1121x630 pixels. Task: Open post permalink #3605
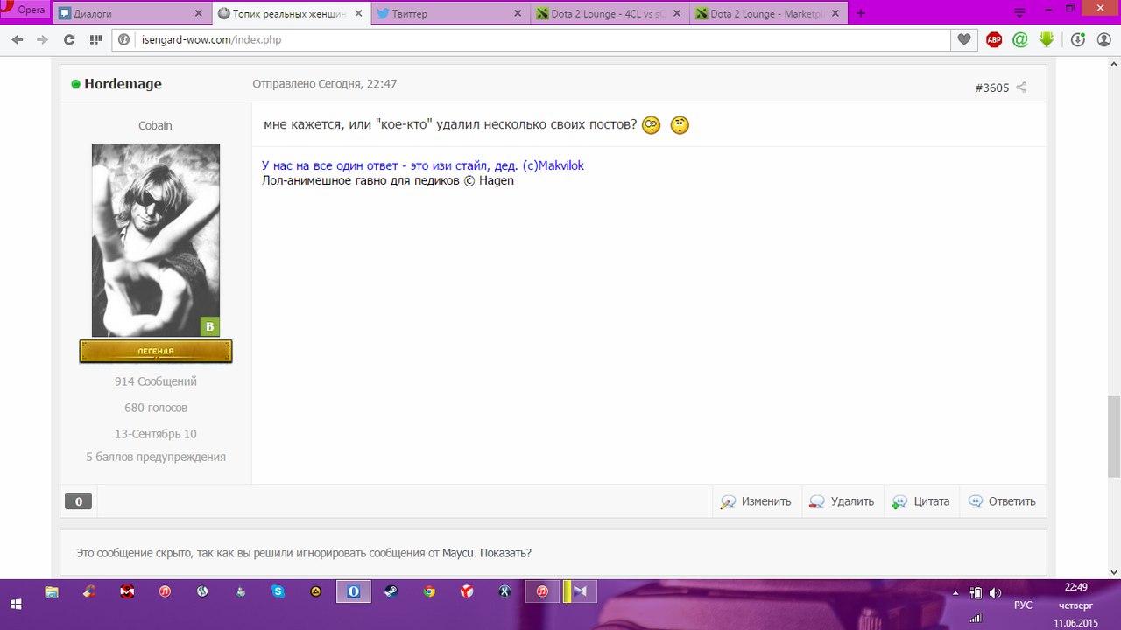coord(992,87)
